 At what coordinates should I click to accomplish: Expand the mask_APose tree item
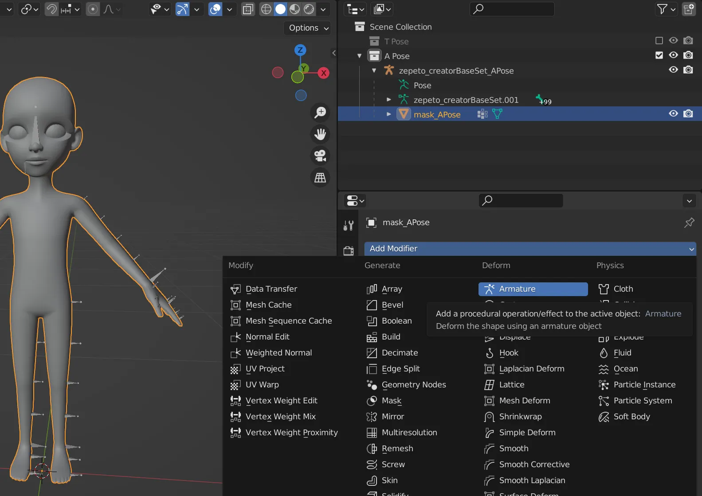pyautogui.click(x=389, y=114)
